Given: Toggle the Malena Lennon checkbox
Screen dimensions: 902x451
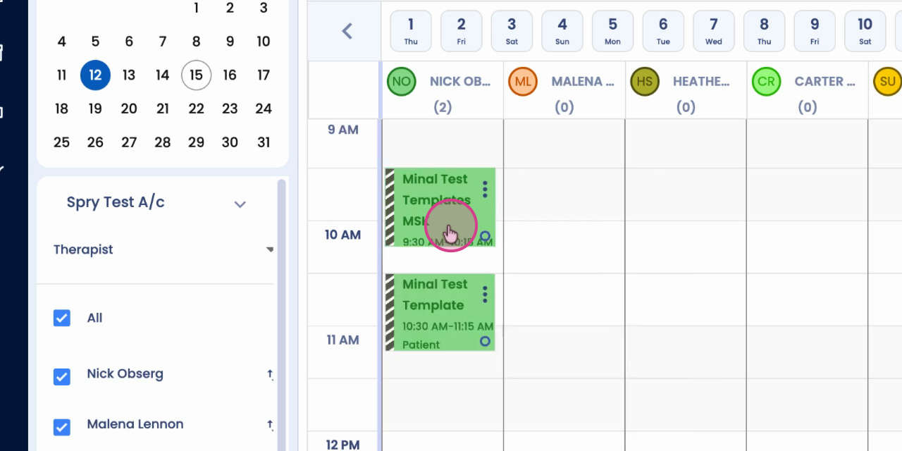Looking at the screenshot, I should pyautogui.click(x=62, y=427).
